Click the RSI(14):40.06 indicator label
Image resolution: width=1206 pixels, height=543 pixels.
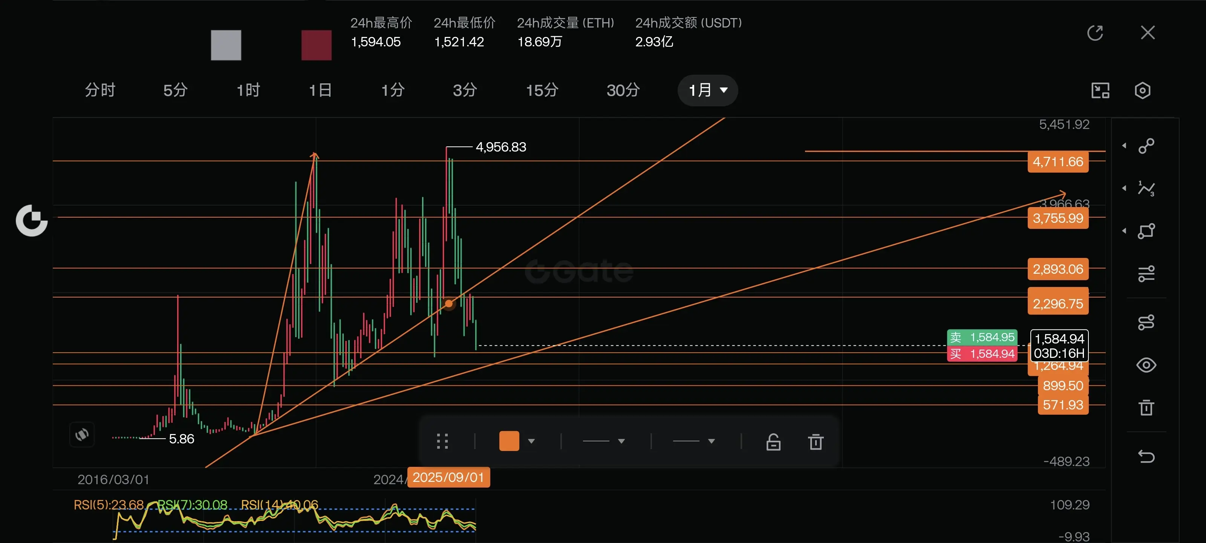tap(280, 505)
